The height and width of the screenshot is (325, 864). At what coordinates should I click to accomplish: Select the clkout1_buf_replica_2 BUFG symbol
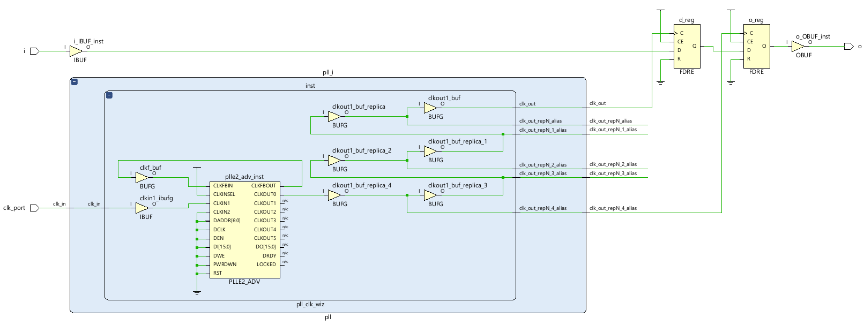click(334, 160)
